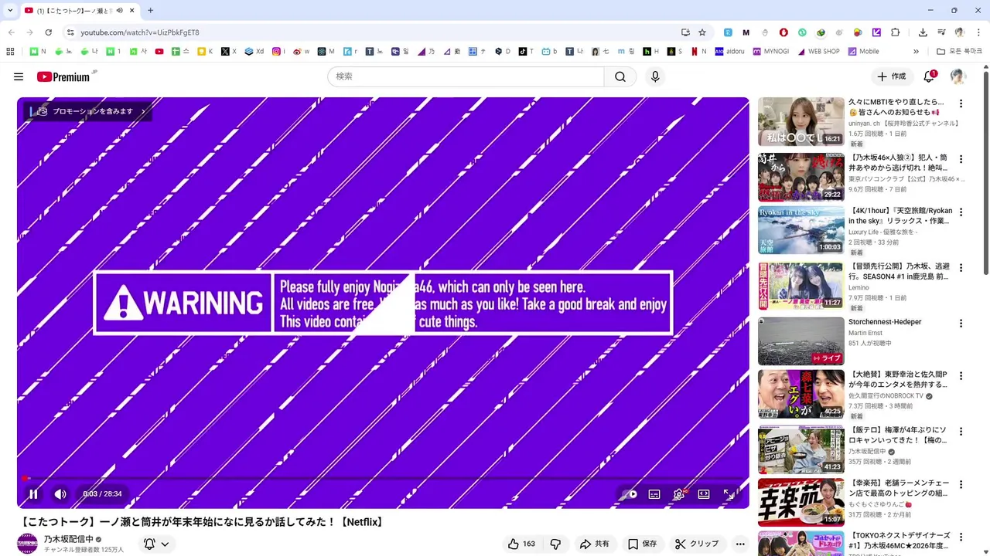Open the aidoru bookmark
The width and height of the screenshot is (990, 556).
coord(730,51)
